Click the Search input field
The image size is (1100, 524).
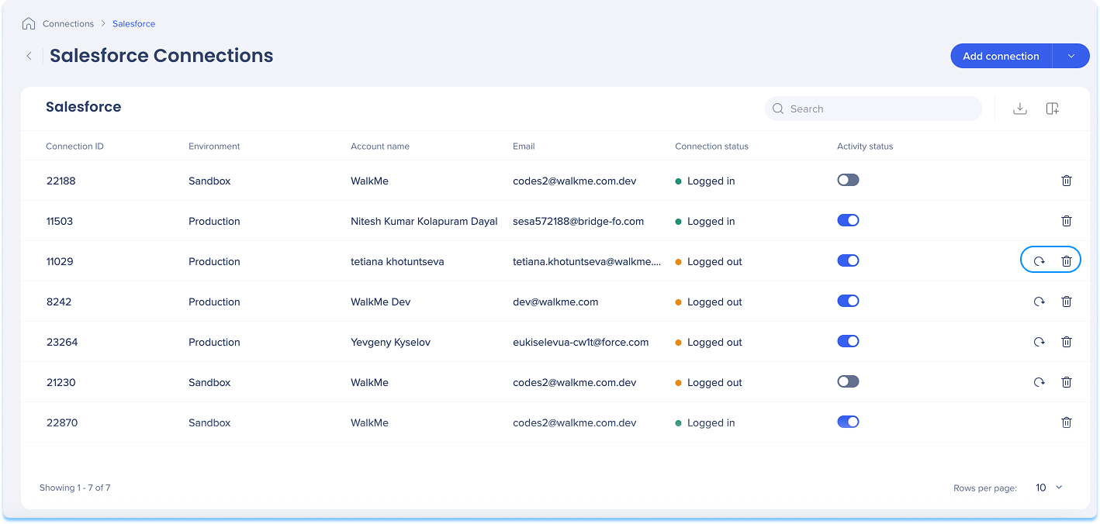pos(880,109)
